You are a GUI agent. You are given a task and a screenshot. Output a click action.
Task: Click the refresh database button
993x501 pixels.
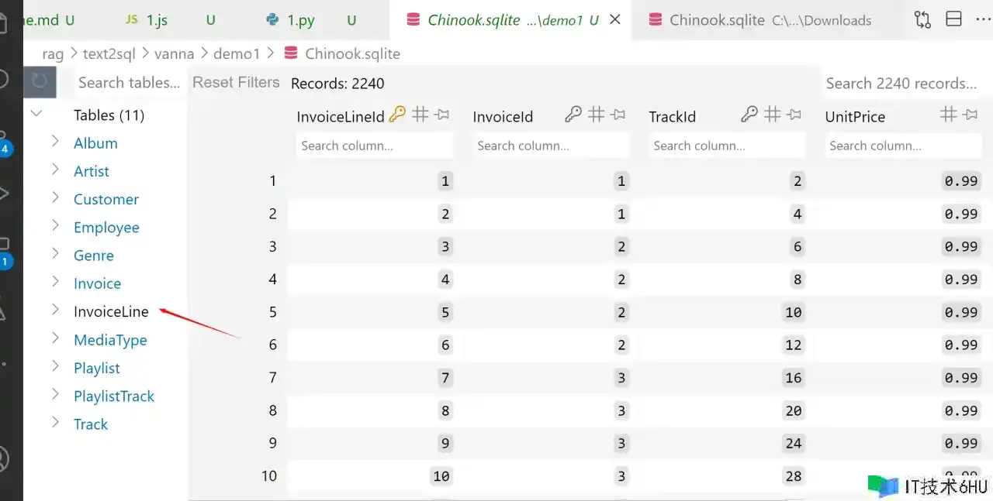40,82
